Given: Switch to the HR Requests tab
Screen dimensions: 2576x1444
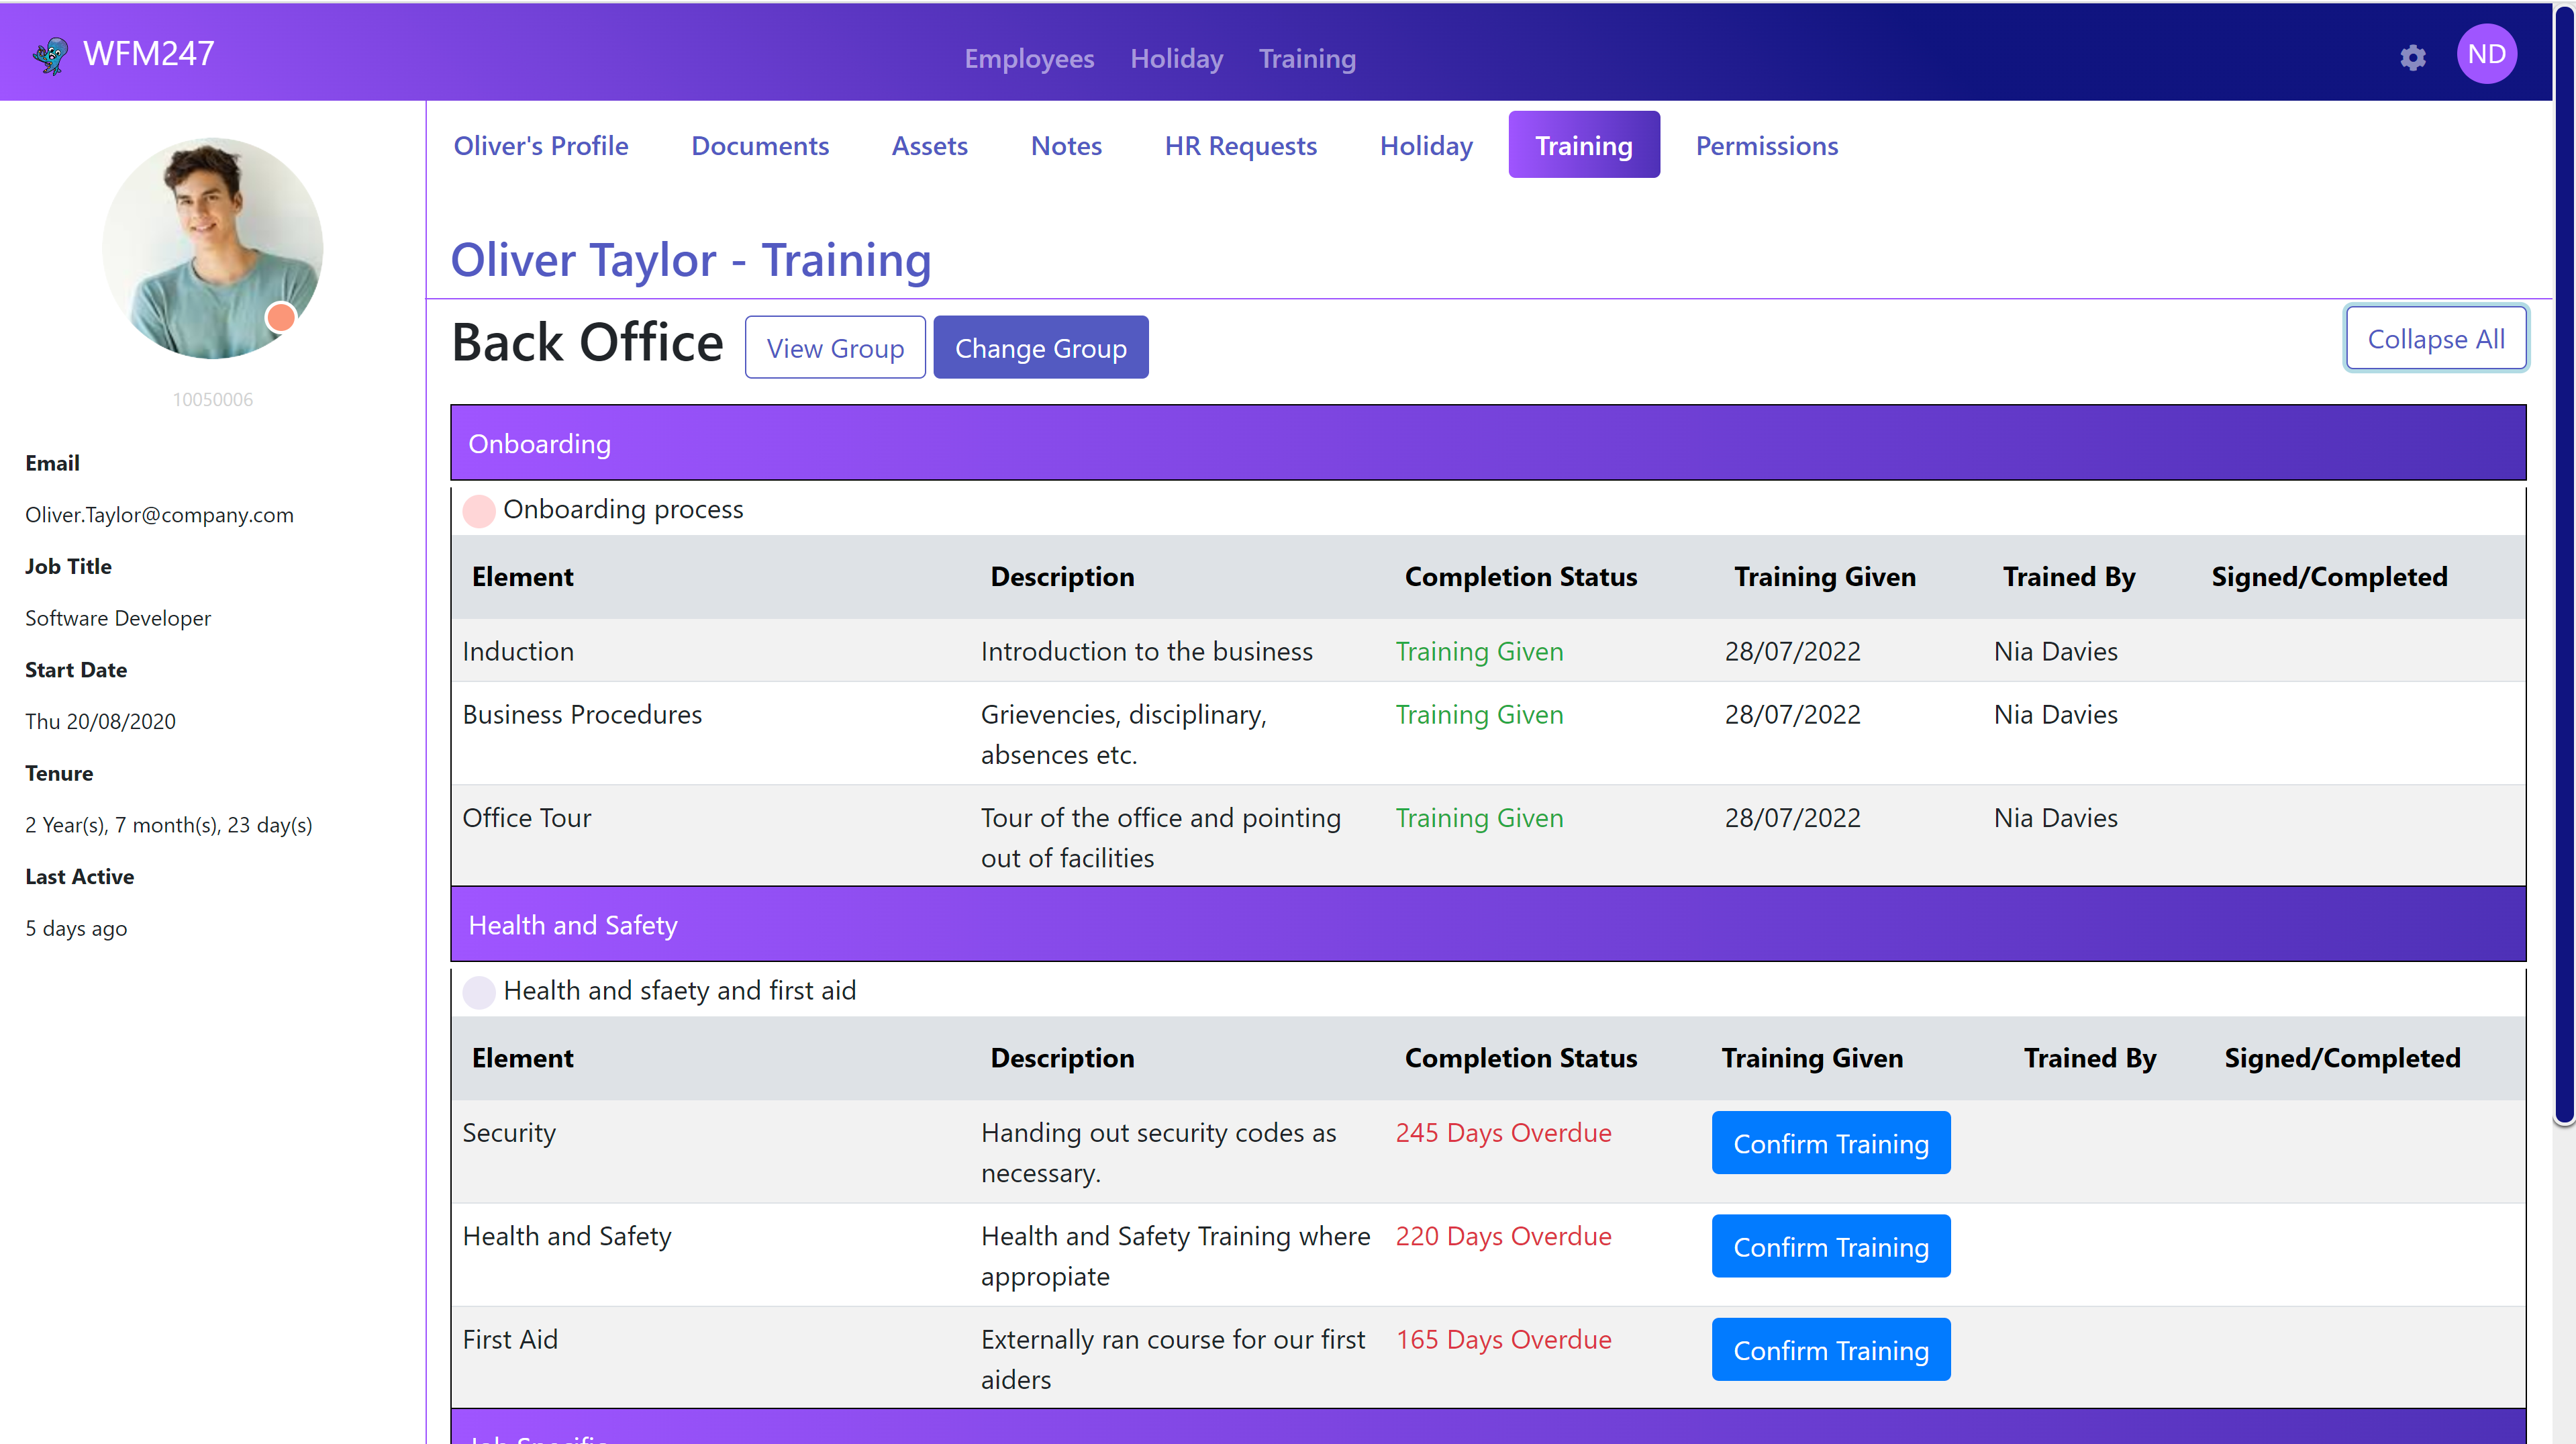Looking at the screenshot, I should pyautogui.click(x=1241, y=145).
